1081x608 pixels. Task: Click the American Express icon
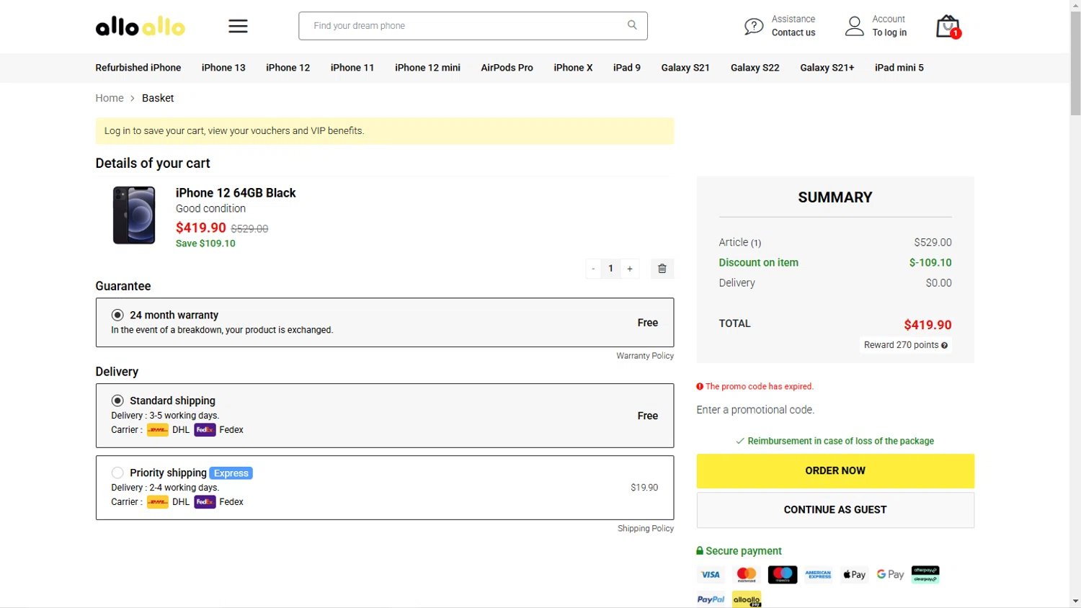click(818, 575)
